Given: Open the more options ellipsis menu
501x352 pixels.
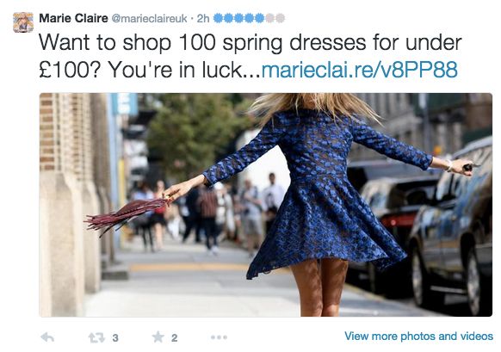Looking at the screenshot, I should coord(219,337).
